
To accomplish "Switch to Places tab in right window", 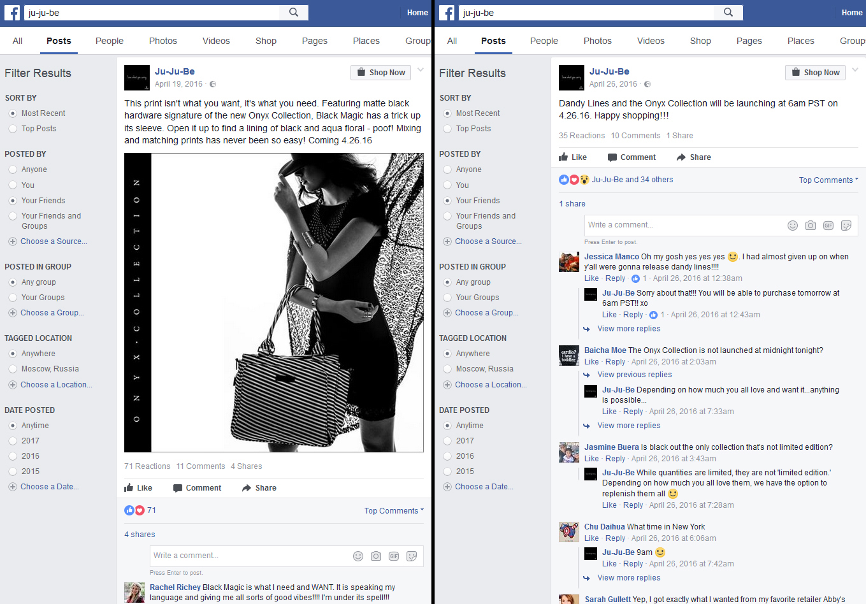I will tap(801, 41).
